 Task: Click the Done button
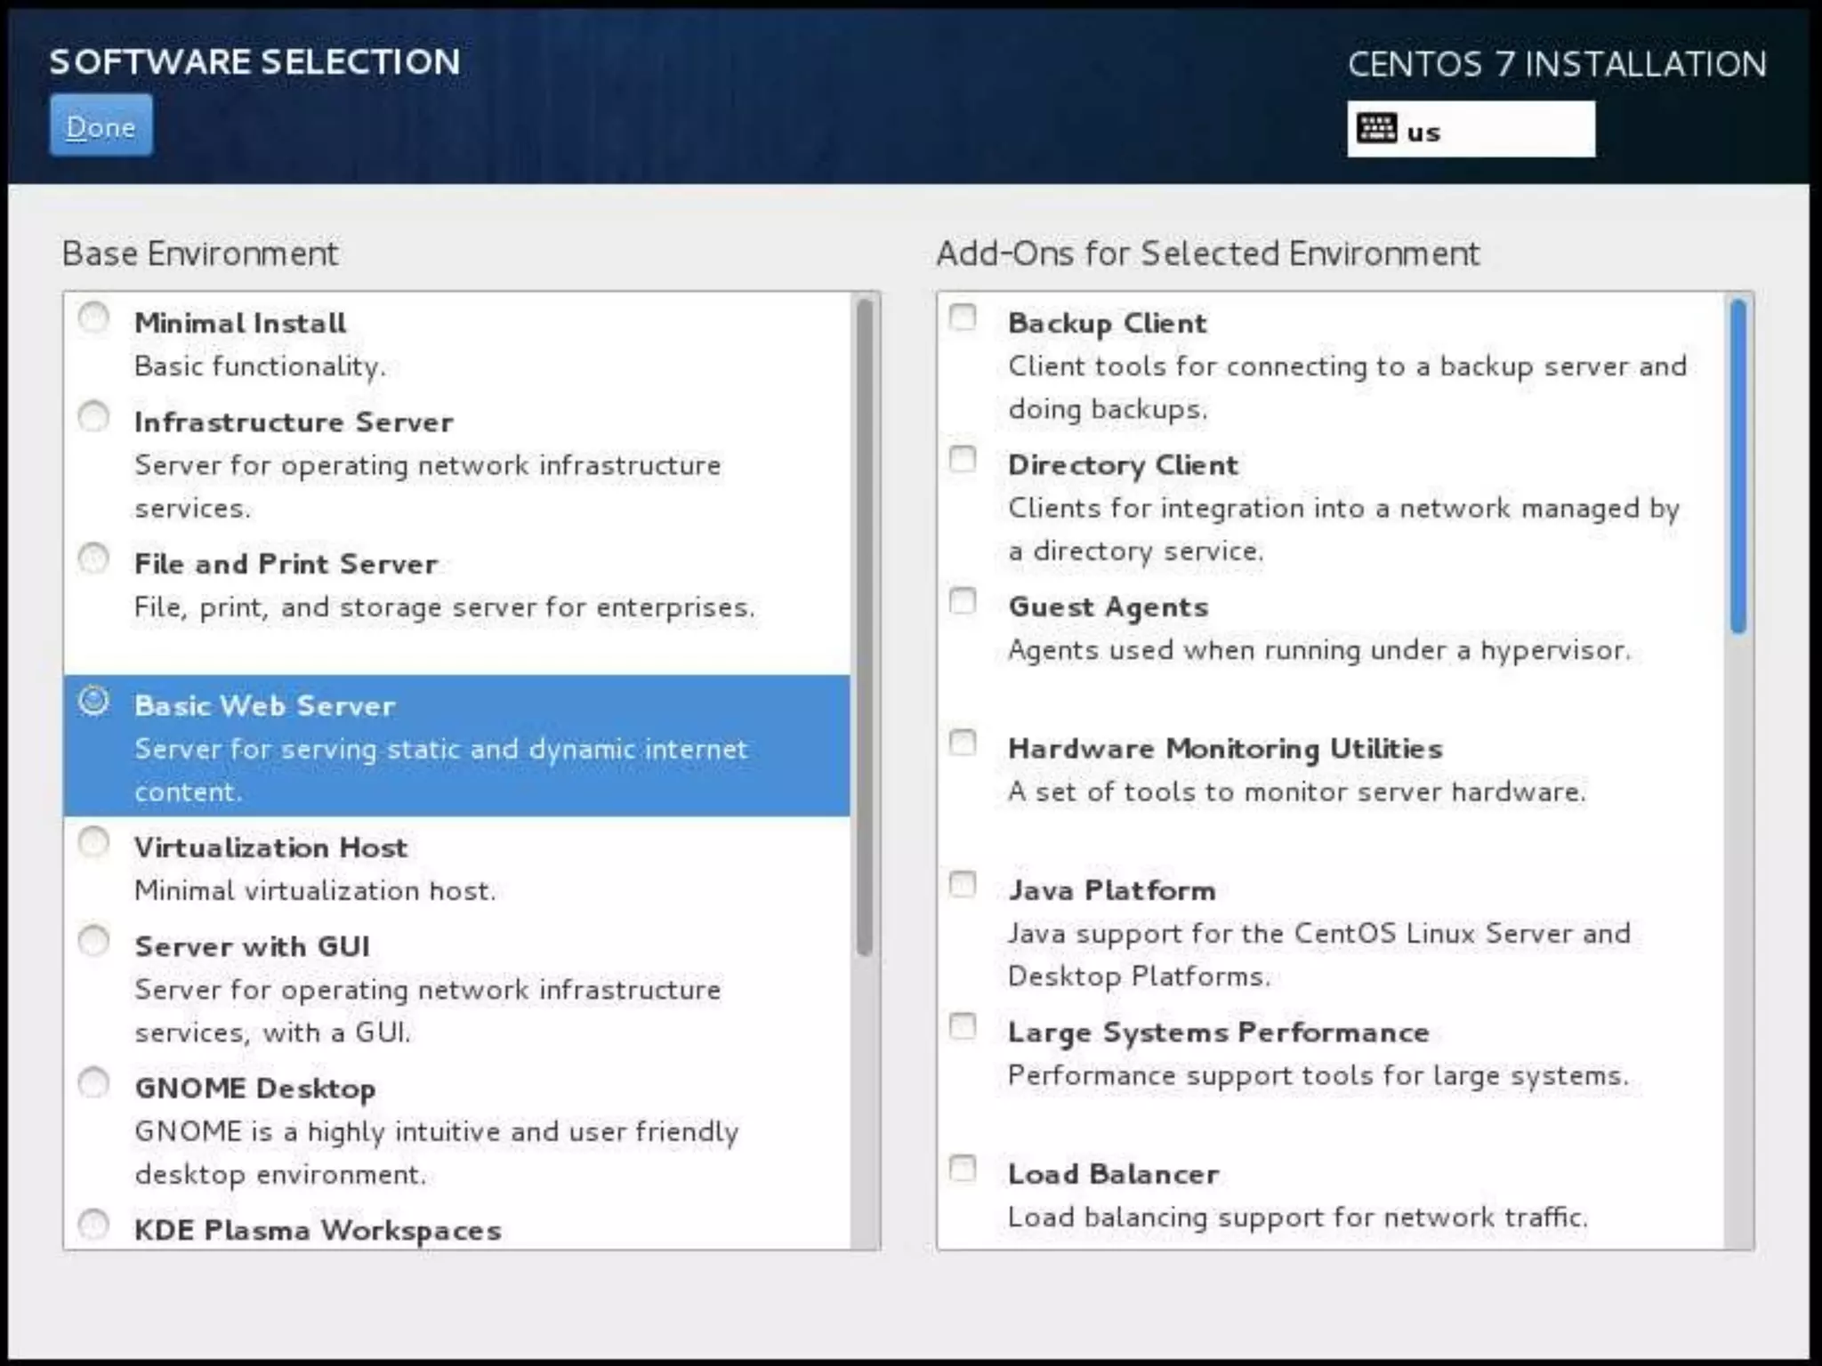point(101,126)
